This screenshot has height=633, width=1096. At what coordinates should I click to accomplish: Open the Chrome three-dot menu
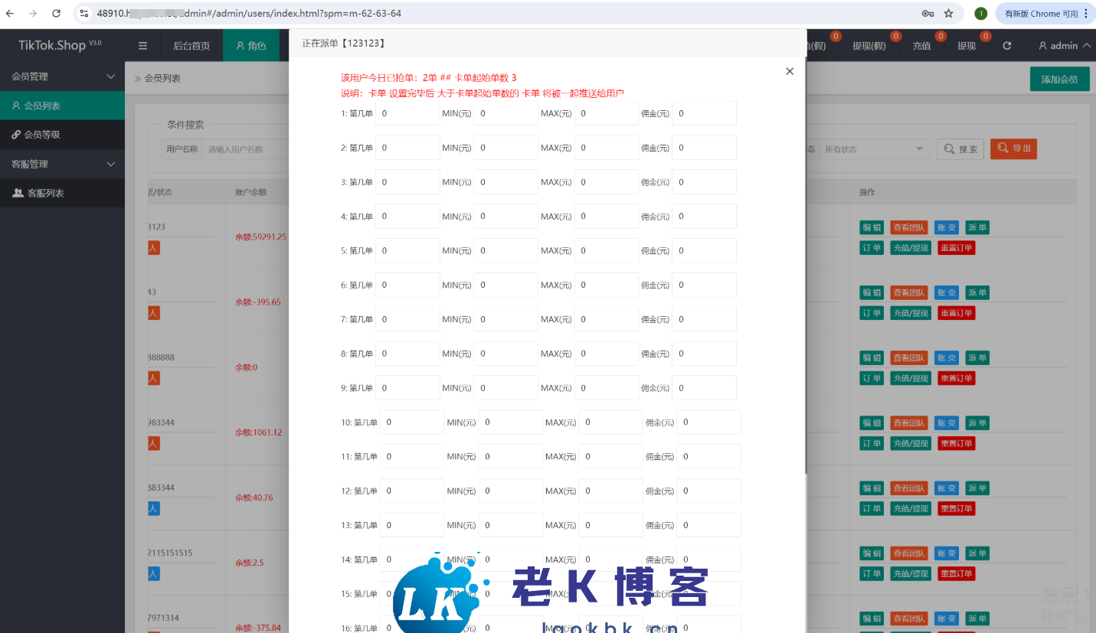(1086, 14)
